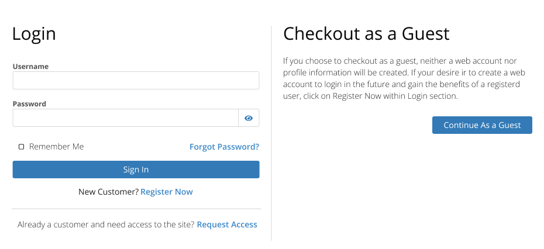The width and height of the screenshot is (544, 249).
Task: Click the 'Already a customer and need access' text
Action: point(106,224)
